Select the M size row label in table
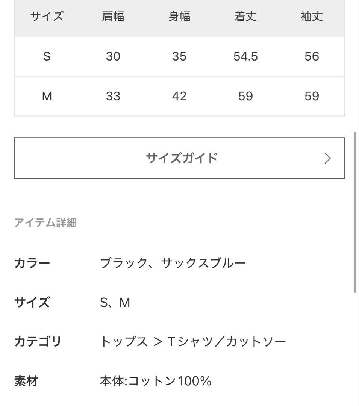The height and width of the screenshot is (406, 359). (x=47, y=96)
